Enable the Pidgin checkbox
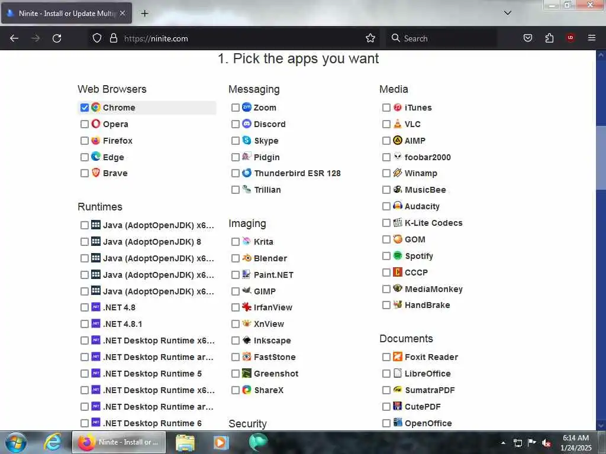606x454 pixels. 236,157
